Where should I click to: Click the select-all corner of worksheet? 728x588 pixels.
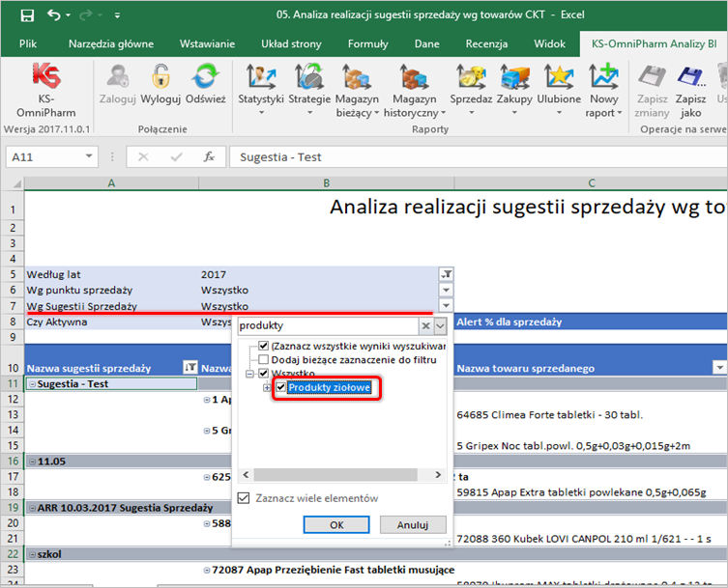click(15, 183)
